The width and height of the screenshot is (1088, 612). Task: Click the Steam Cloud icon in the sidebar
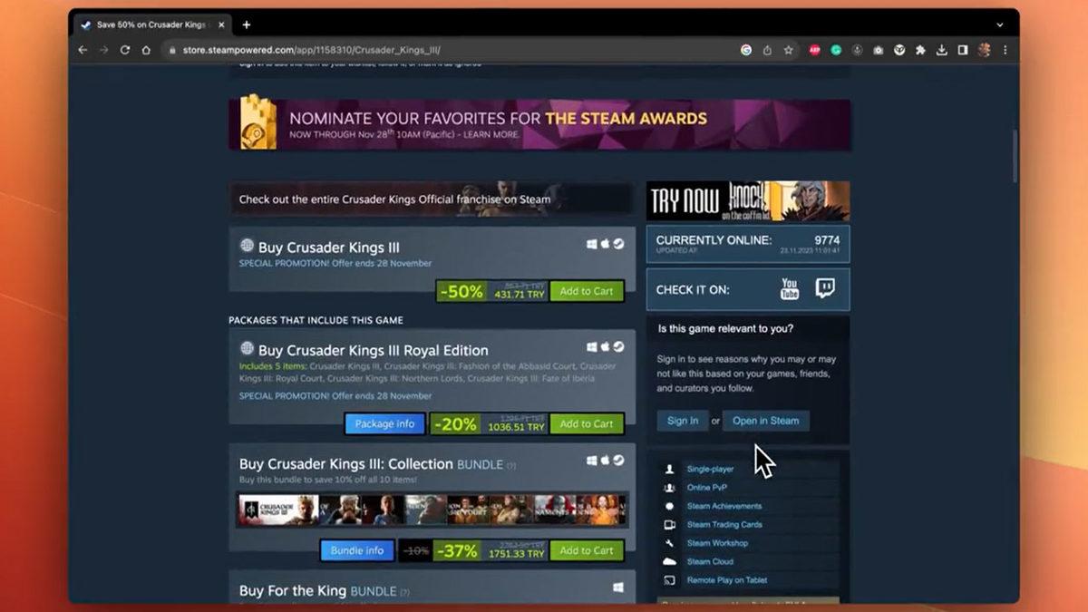click(668, 561)
